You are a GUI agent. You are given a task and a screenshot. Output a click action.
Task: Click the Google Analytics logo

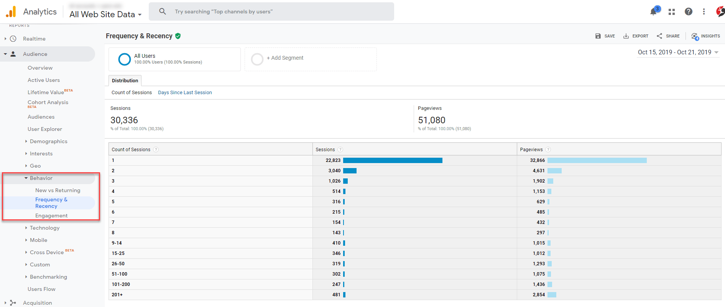click(11, 12)
